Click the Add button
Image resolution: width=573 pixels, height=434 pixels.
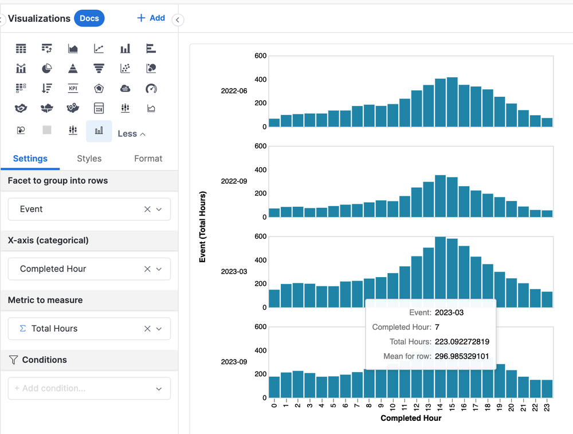point(151,18)
